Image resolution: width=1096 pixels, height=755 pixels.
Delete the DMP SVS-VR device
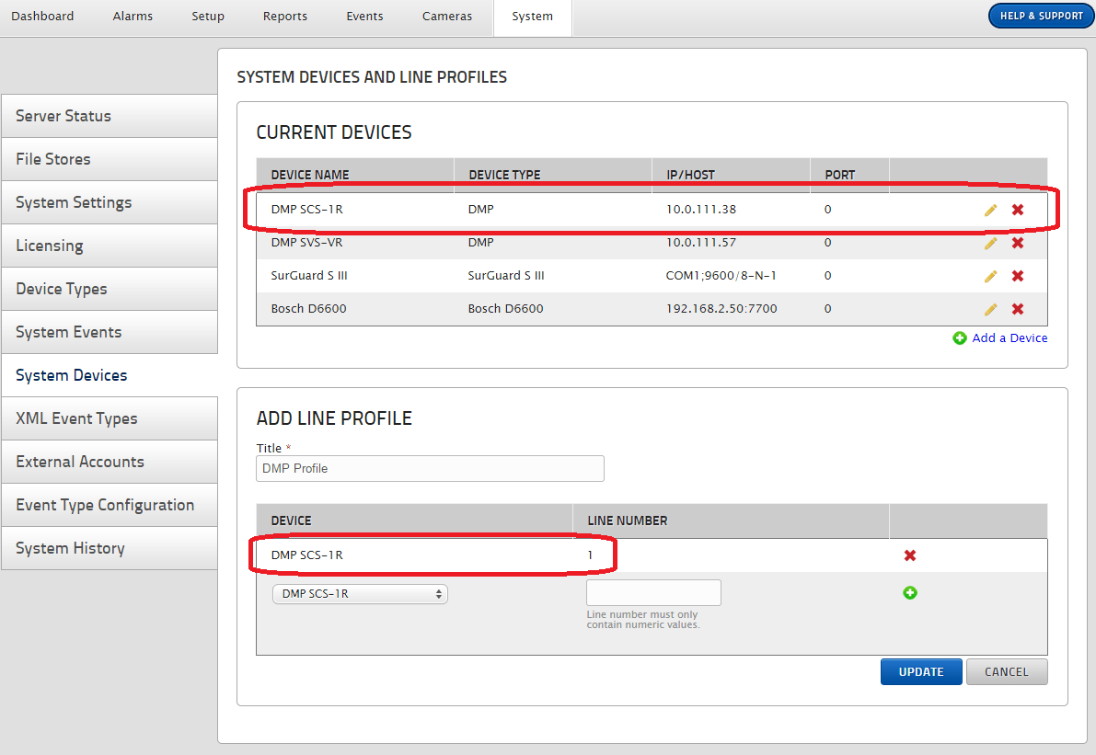point(1018,243)
